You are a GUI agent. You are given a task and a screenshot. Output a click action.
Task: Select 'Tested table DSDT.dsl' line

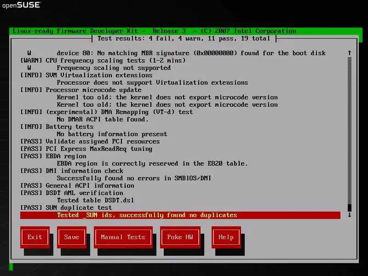(x=95, y=201)
